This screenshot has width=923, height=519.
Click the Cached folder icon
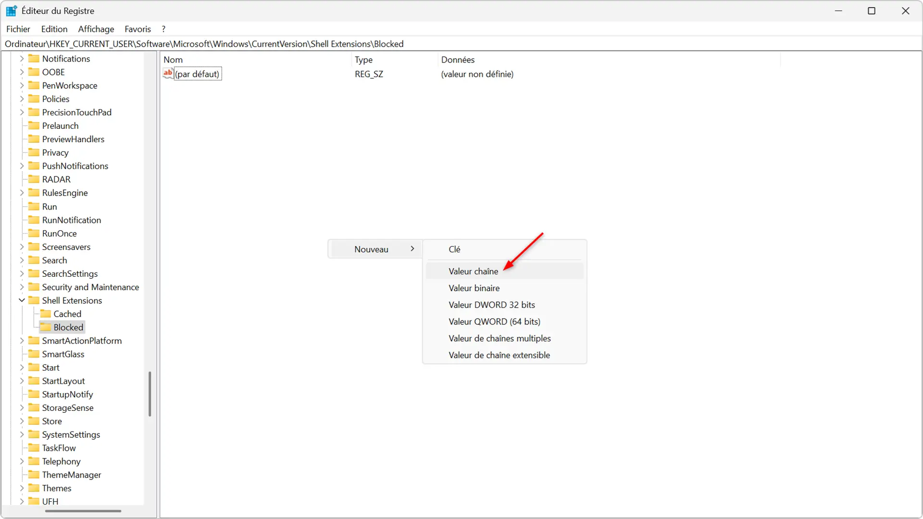coord(45,314)
